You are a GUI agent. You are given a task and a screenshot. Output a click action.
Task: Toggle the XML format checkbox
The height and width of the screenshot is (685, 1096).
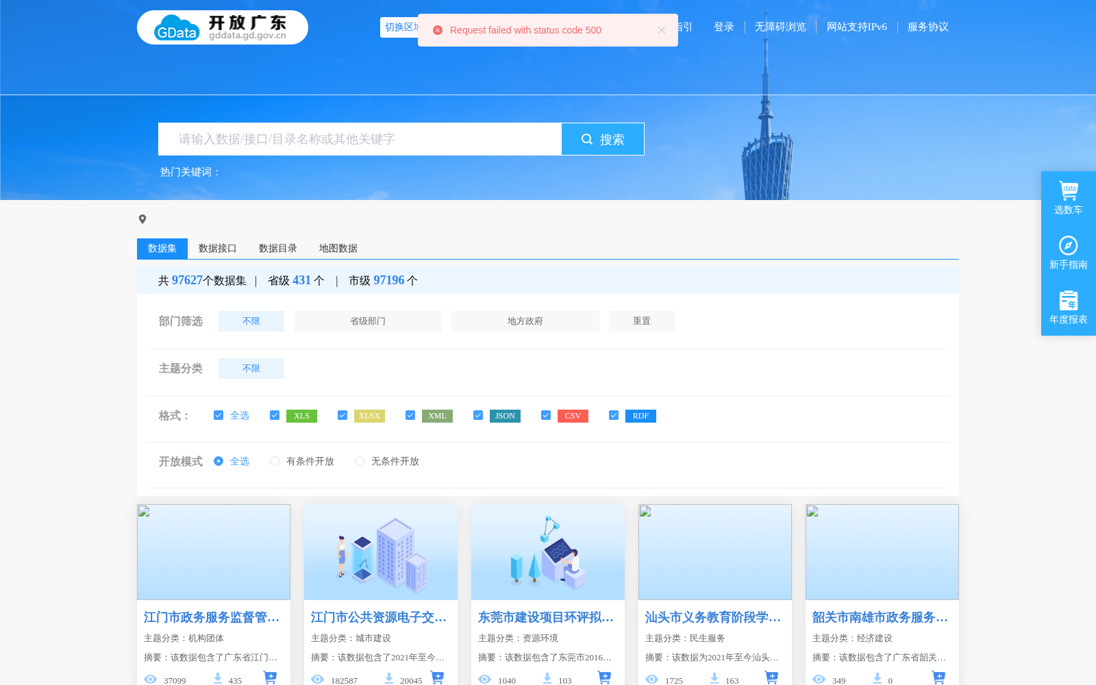[x=410, y=415]
